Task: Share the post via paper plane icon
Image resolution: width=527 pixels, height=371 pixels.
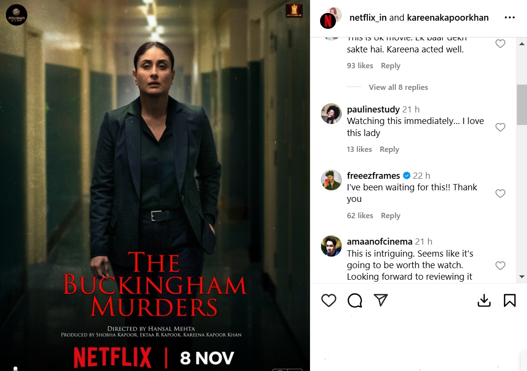Action: click(x=381, y=300)
